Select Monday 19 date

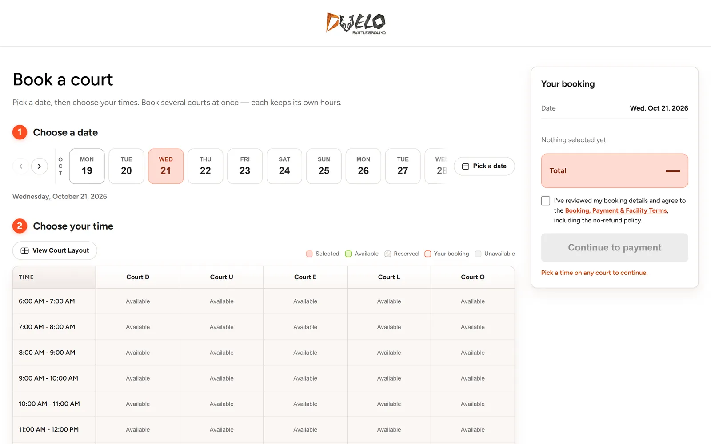click(87, 166)
